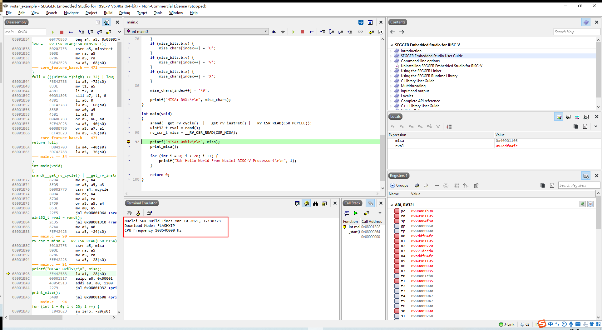Open the Groups dropdown in Registers

pyautogui.click(x=399, y=185)
